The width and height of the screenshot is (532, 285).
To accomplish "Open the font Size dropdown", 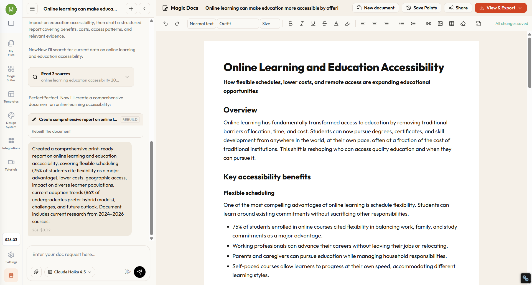I will click(270, 23).
